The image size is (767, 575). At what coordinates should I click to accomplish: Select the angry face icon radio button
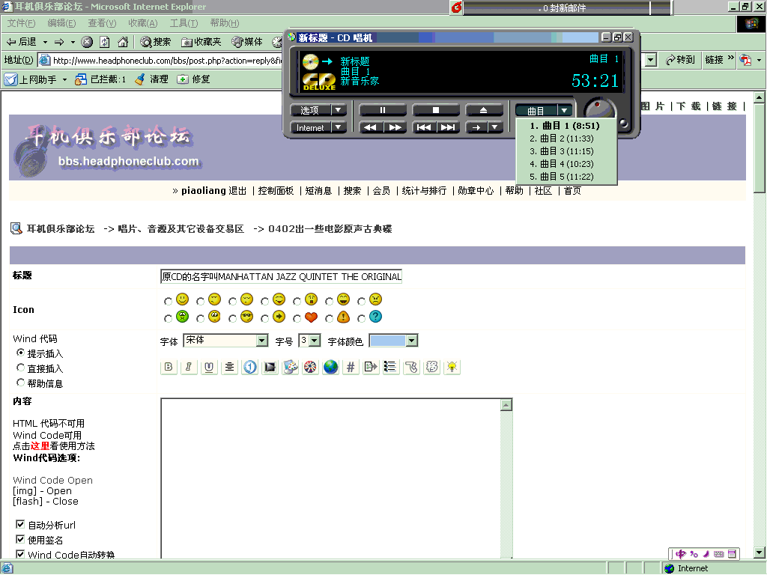(x=362, y=301)
